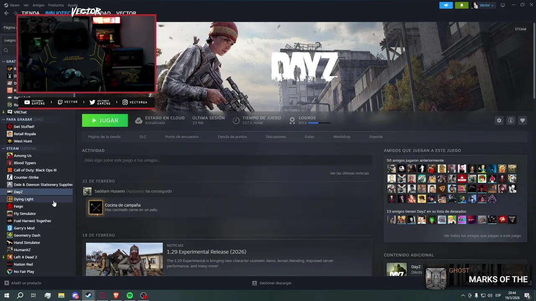
Task: Click the LOGROS achievements progress bar
Action: click(319, 123)
